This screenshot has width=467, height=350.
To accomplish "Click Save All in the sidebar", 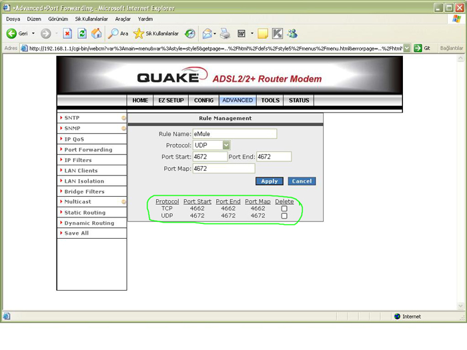I will coord(77,233).
